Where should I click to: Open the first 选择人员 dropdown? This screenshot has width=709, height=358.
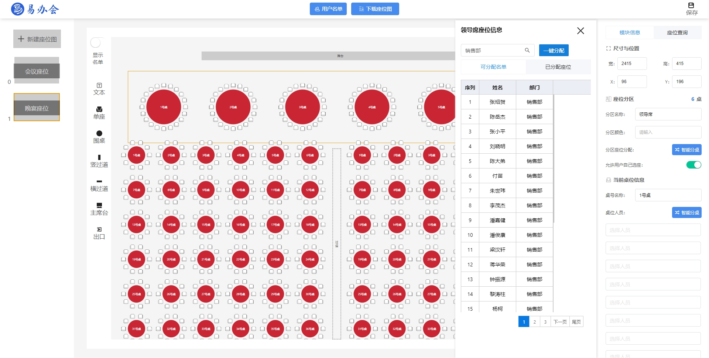(653, 230)
